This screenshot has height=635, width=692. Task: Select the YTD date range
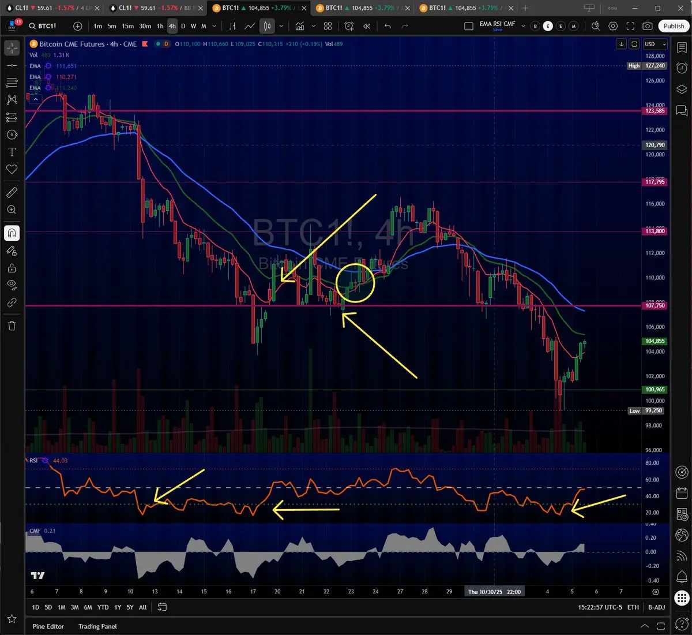103,607
